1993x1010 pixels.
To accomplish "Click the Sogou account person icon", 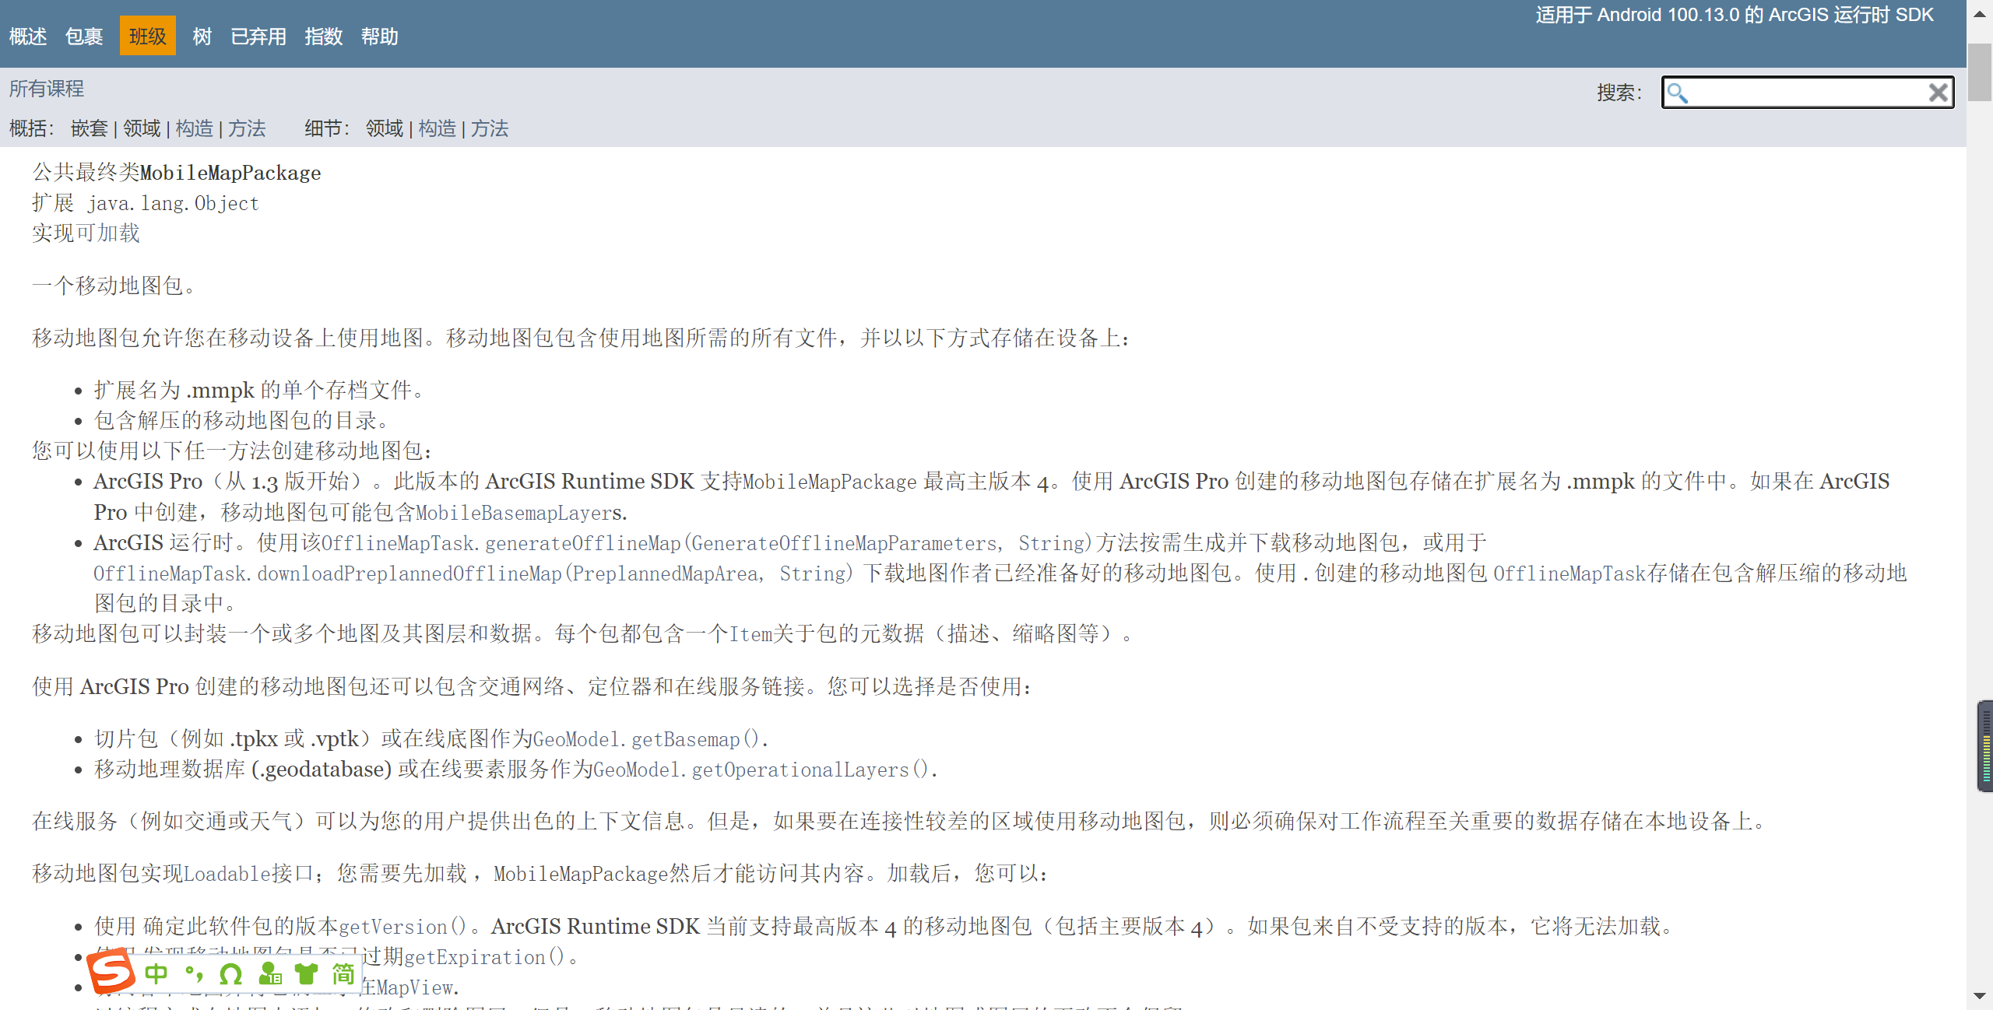I will (x=269, y=974).
